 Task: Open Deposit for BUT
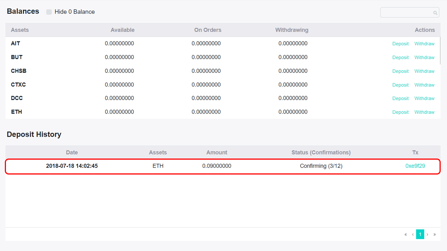(x=400, y=58)
